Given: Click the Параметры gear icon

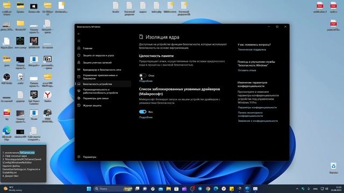Looking at the screenshot, I should (x=79, y=157).
